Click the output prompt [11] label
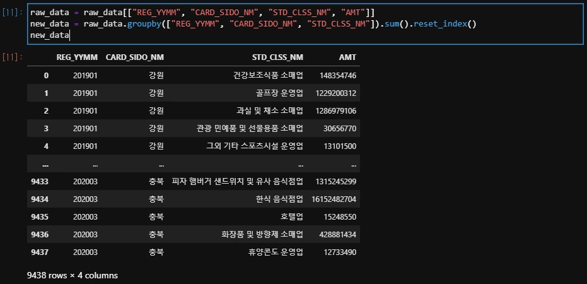The height and width of the screenshot is (284, 587). [13, 57]
